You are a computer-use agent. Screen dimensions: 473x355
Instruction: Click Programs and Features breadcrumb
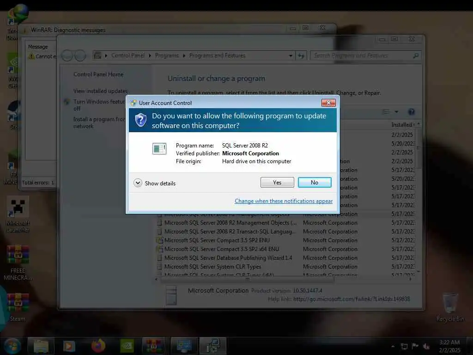(x=217, y=55)
